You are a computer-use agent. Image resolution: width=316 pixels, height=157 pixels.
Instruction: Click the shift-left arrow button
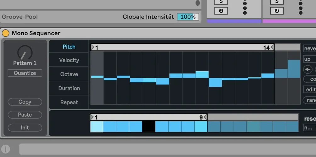[308, 70]
